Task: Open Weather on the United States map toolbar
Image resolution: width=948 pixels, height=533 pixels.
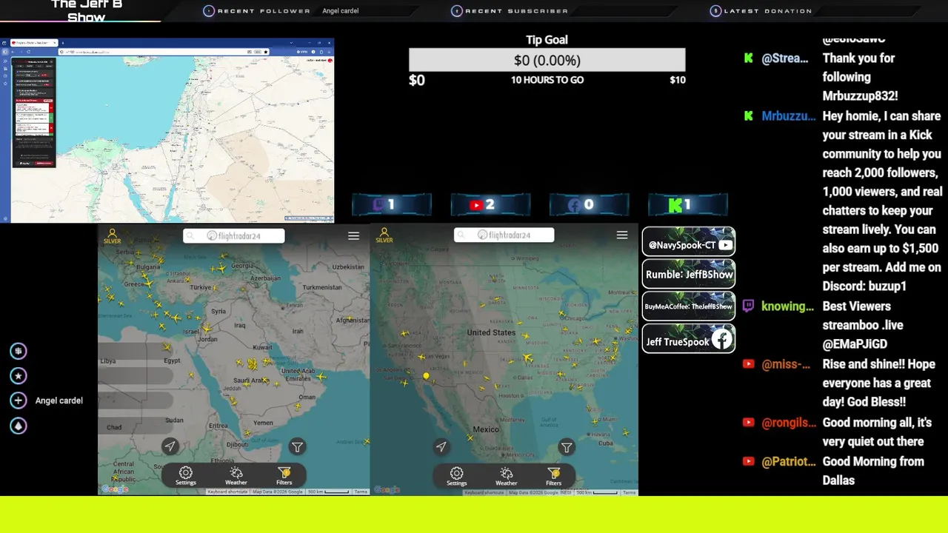Action: point(507,476)
